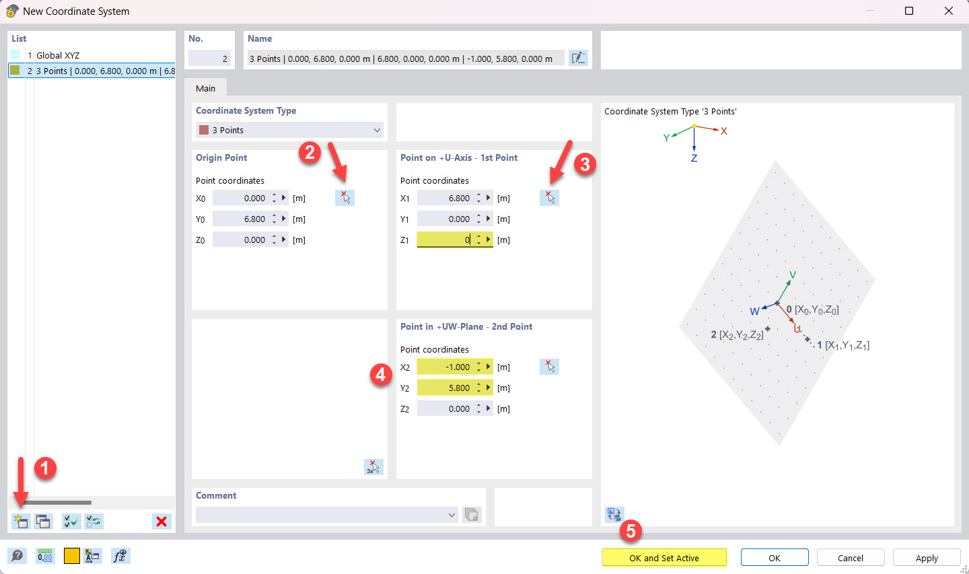Click the yellow color swatch
Image resolution: width=969 pixels, height=574 pixels.
click(x=71, y=556)
